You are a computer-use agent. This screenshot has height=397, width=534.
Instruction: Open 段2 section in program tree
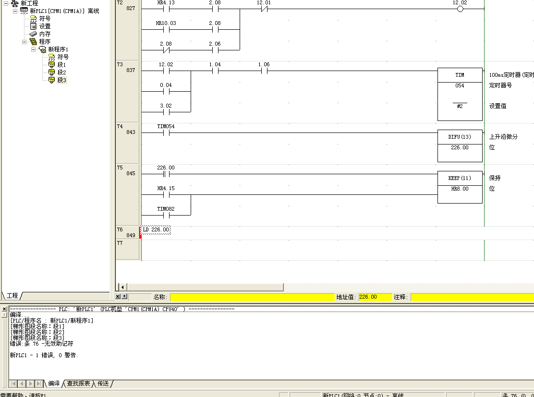coord(51,72)
